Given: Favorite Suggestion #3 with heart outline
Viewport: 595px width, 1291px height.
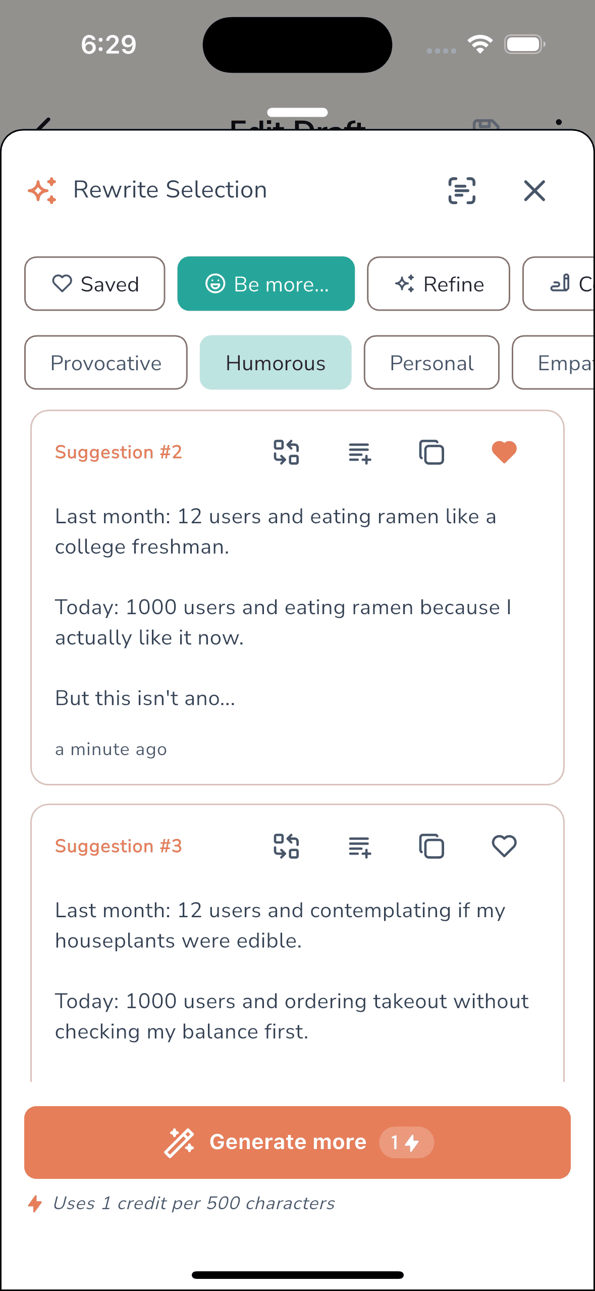Looking at the screenshot, I should (504, 846).
